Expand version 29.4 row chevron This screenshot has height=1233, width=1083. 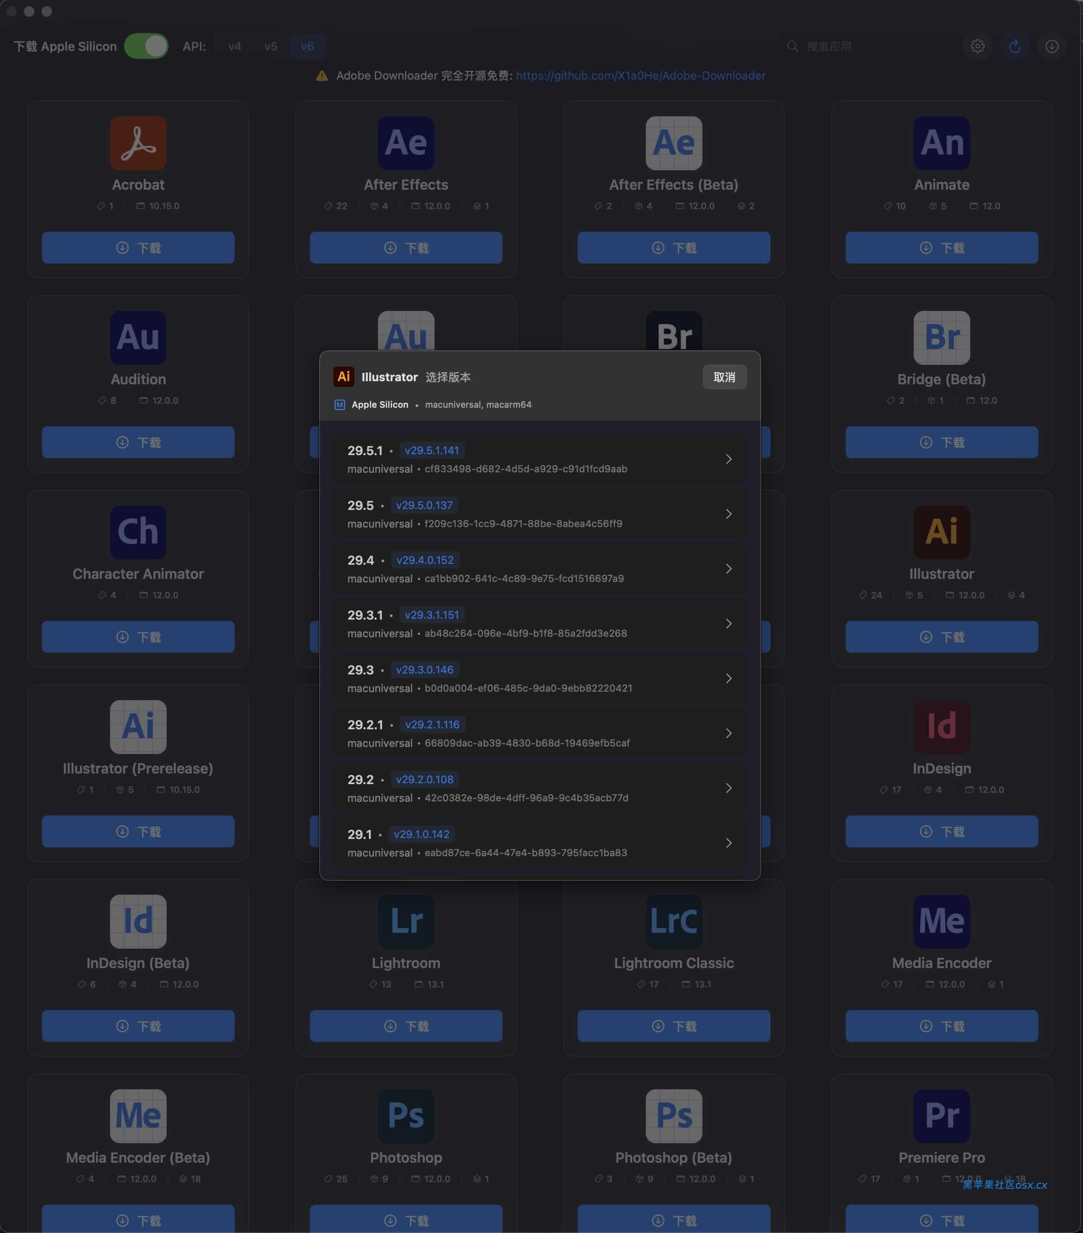coord(728,570)
